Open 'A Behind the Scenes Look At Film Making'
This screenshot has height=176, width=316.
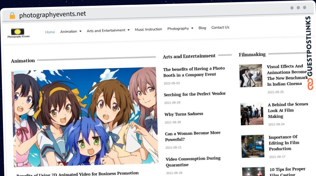coord(288,110)
